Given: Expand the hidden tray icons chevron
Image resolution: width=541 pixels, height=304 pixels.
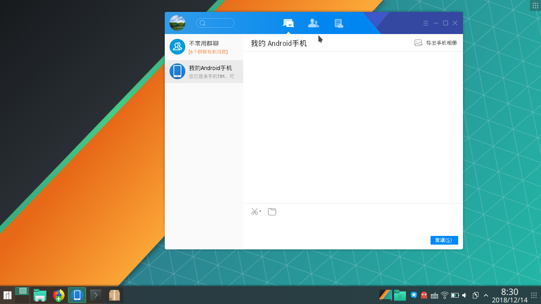Looking at the screenshot, I should tap(486, 295).
